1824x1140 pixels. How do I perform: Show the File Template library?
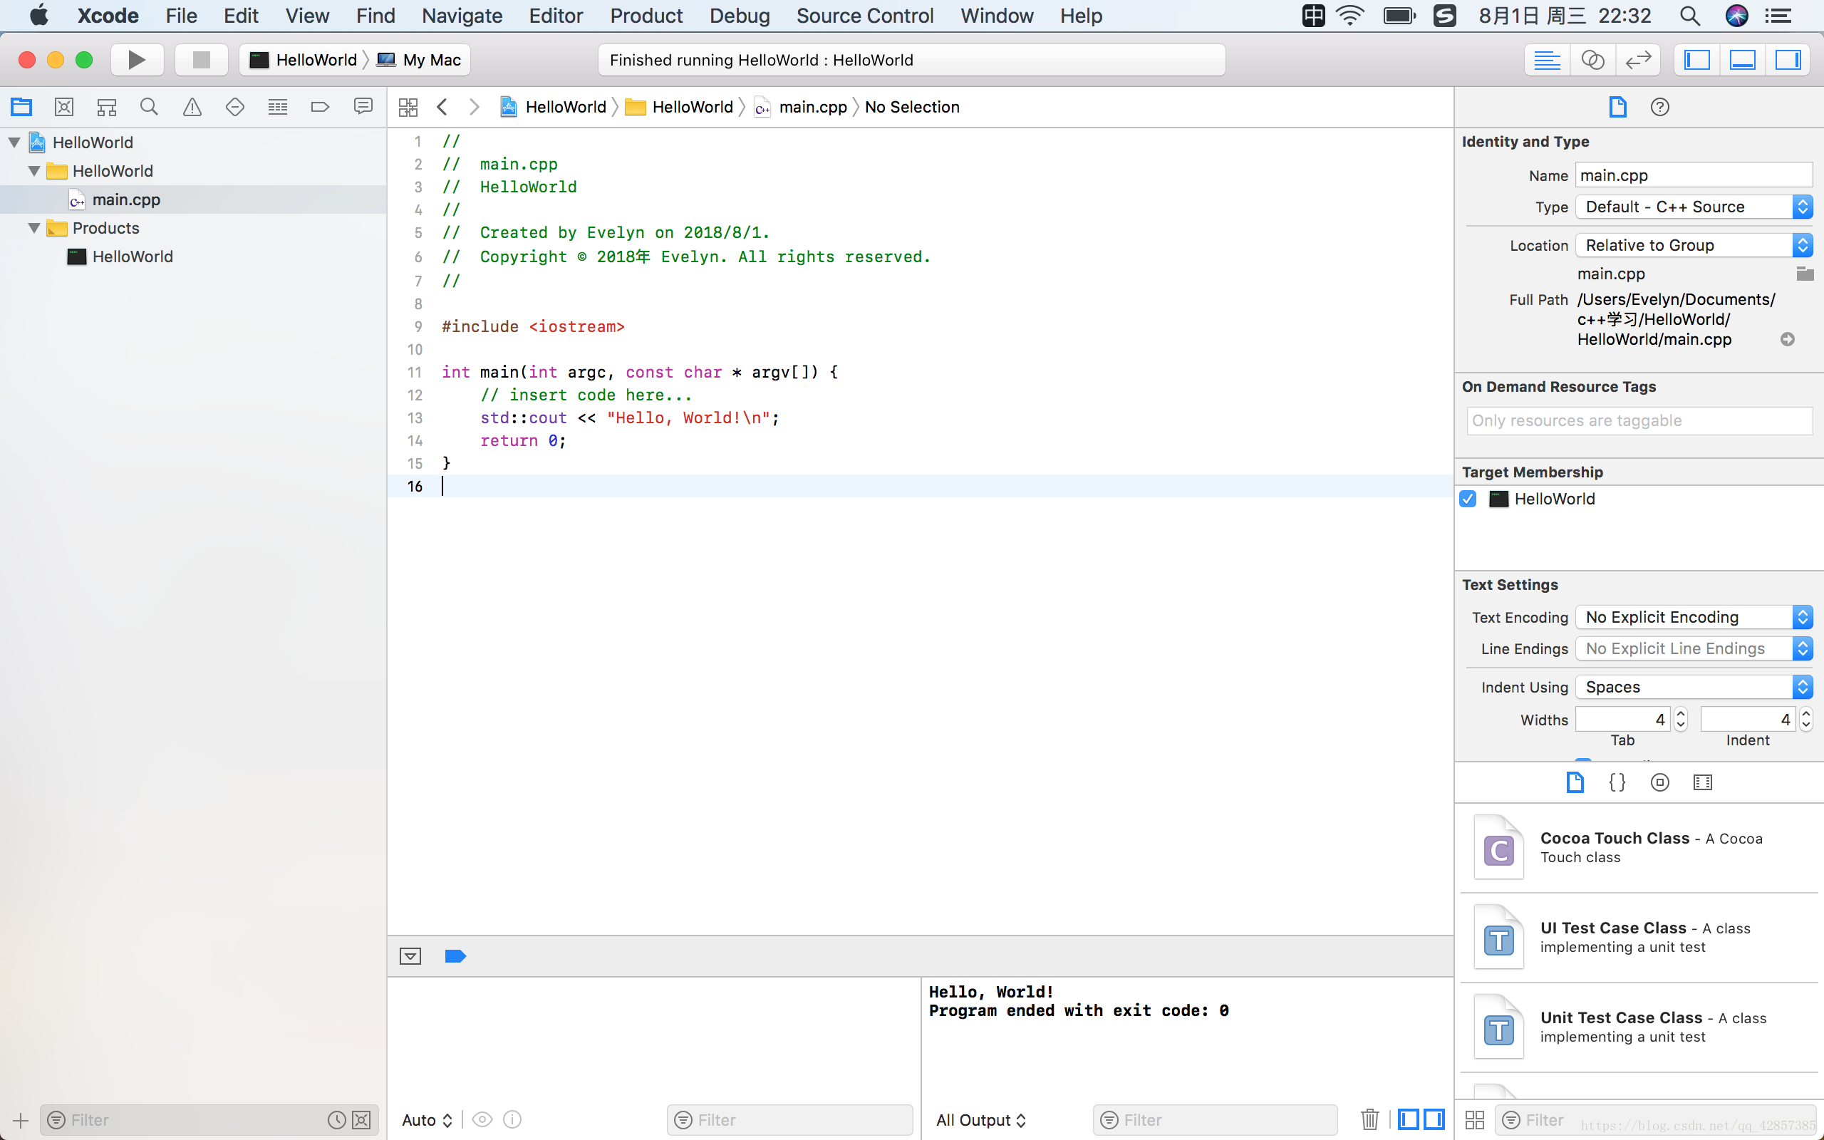pos(1575,782)
